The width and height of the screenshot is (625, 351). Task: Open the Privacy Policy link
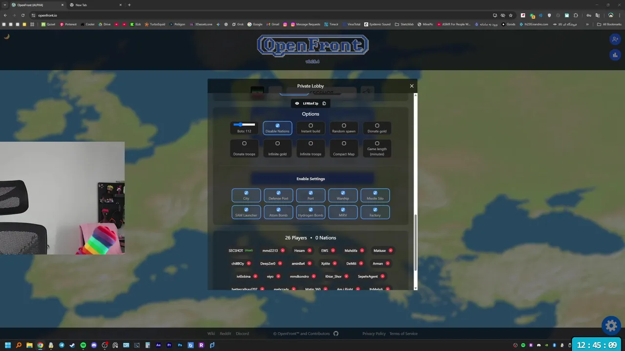374,333
